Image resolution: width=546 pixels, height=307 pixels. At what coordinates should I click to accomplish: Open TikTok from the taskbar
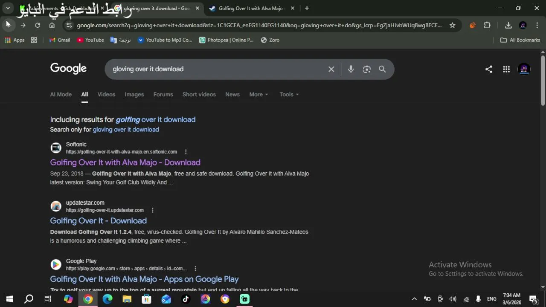tap(186, 299)
